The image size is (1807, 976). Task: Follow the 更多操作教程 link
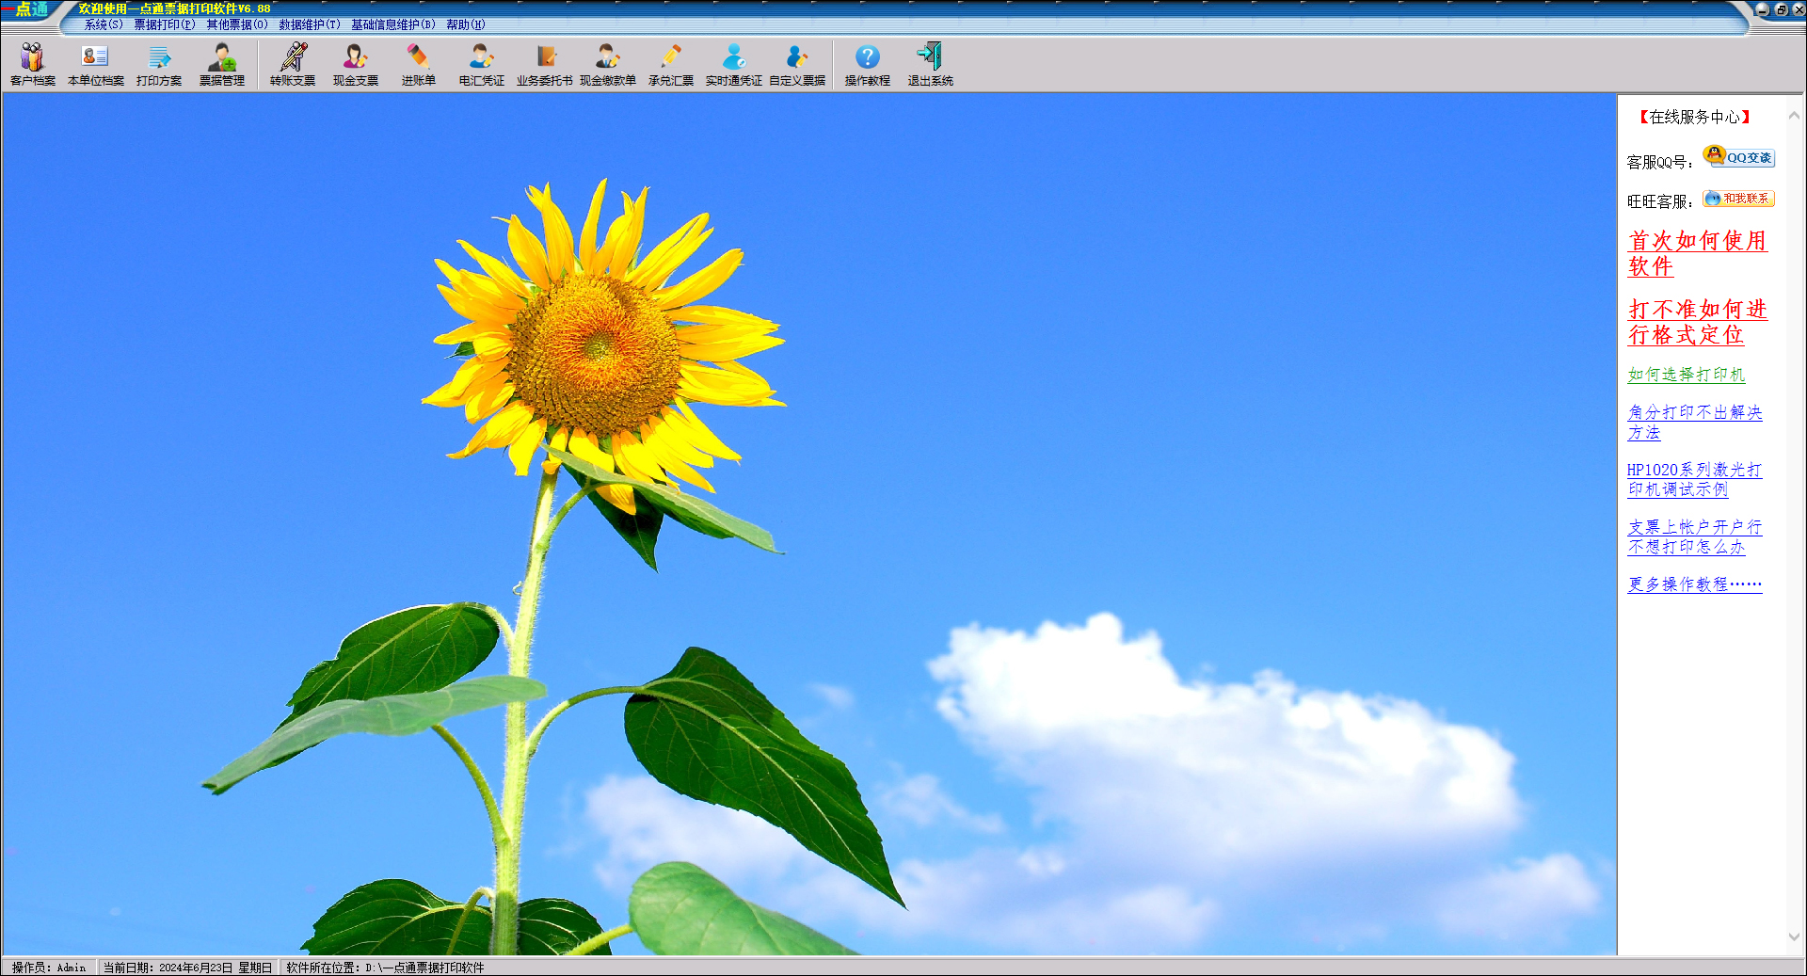click(1695, 584)
